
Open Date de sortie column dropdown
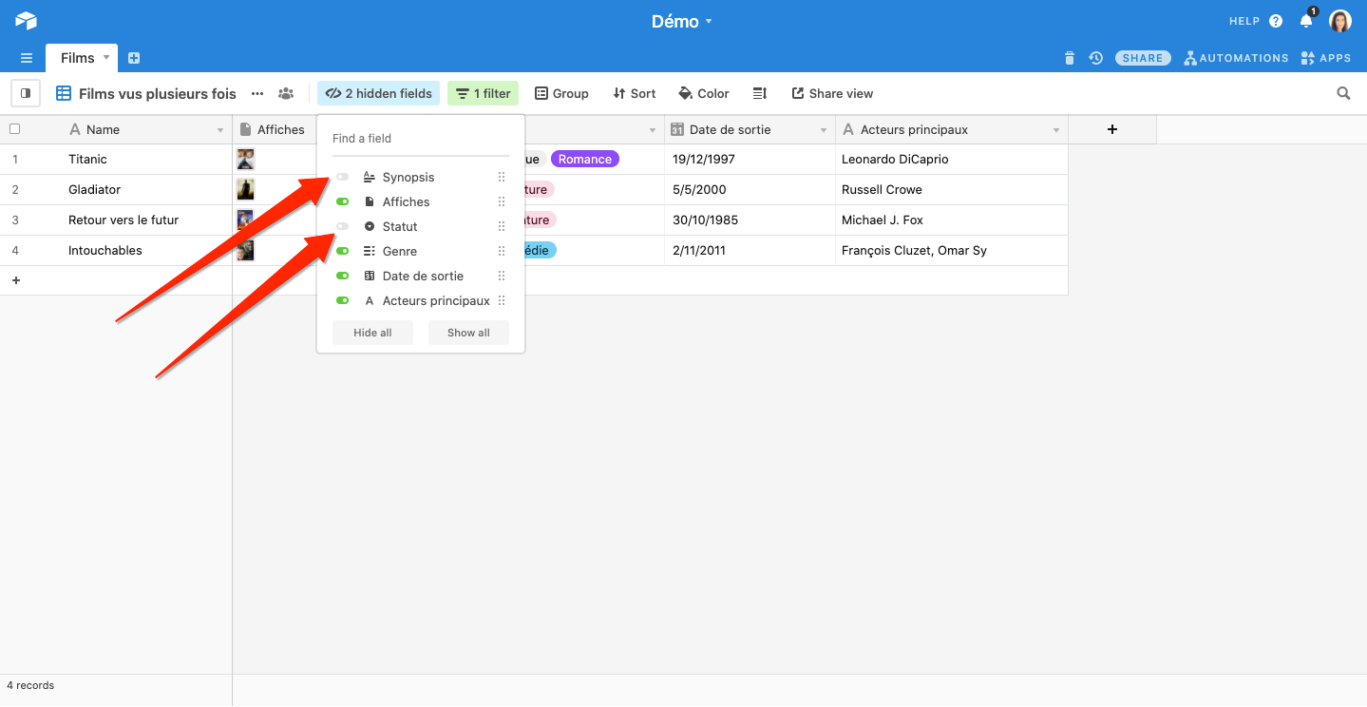click(824, 130)
